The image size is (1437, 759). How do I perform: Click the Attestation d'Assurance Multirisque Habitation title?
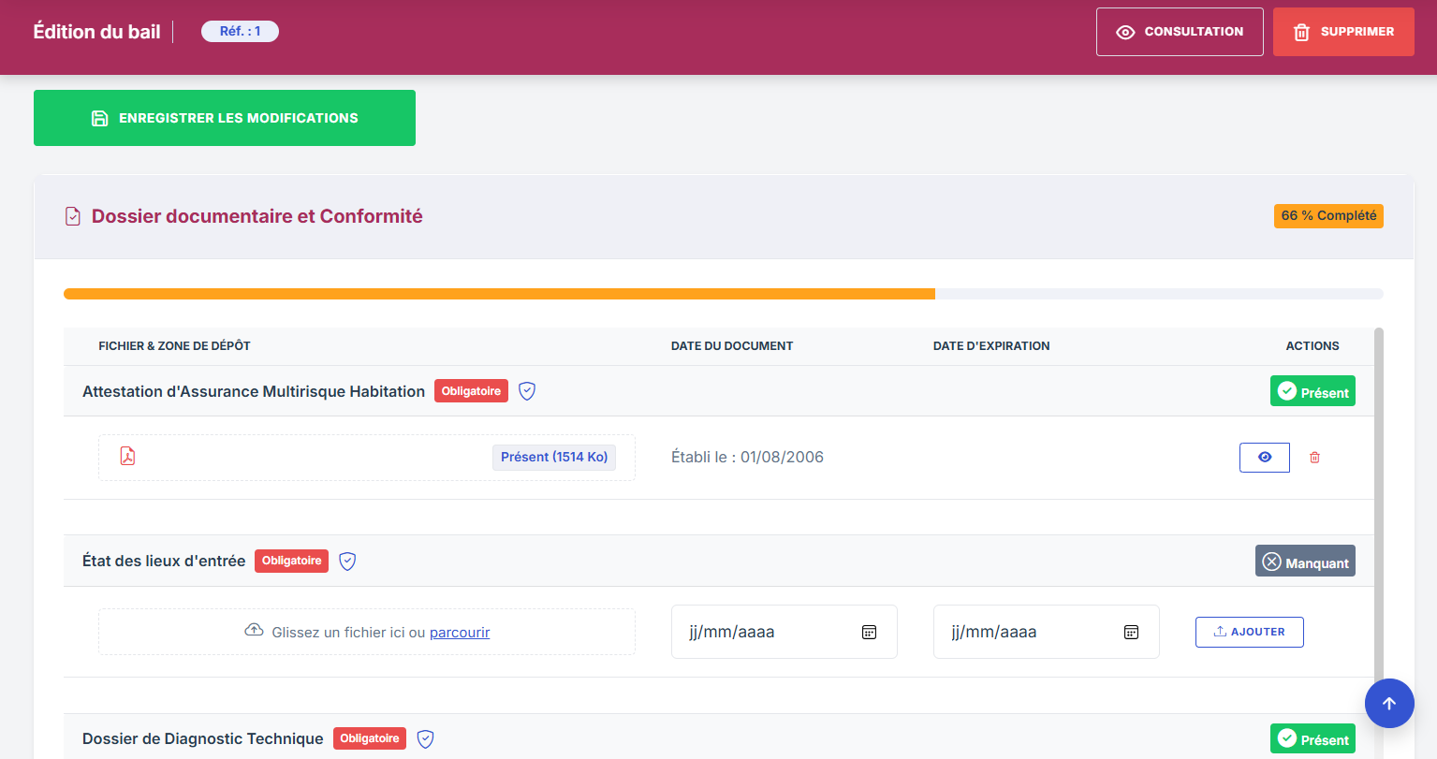(x=254, y=391)
